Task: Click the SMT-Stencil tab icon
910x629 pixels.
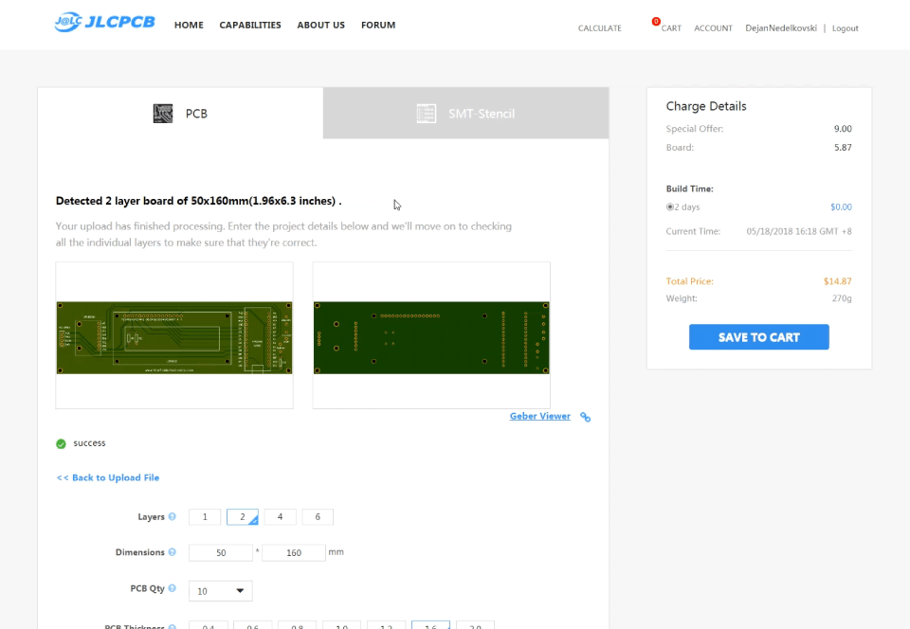Action: [x=427, y=114]
